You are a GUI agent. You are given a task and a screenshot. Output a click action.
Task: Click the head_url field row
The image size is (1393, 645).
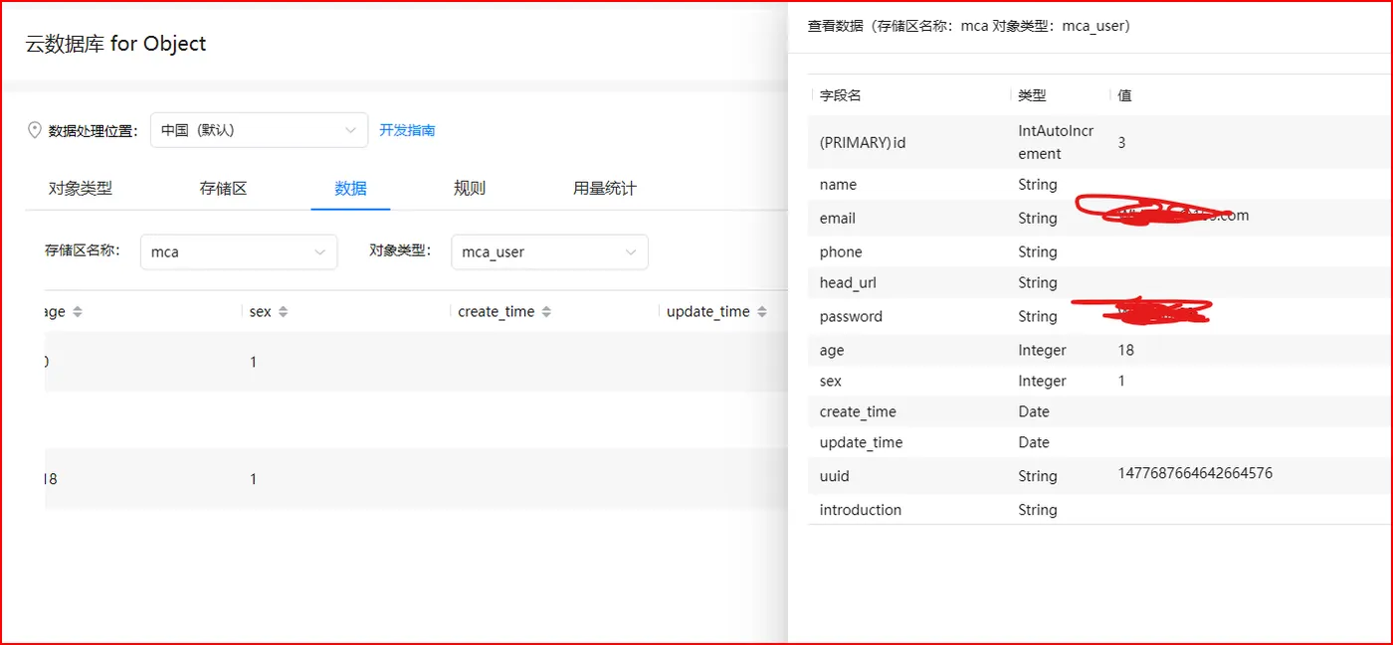click(x=1100, y=283)
